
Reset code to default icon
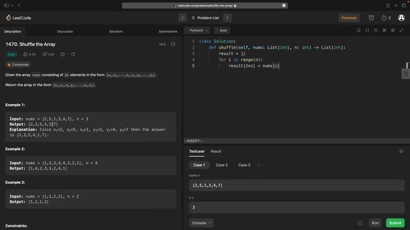(x=376, y=31)
